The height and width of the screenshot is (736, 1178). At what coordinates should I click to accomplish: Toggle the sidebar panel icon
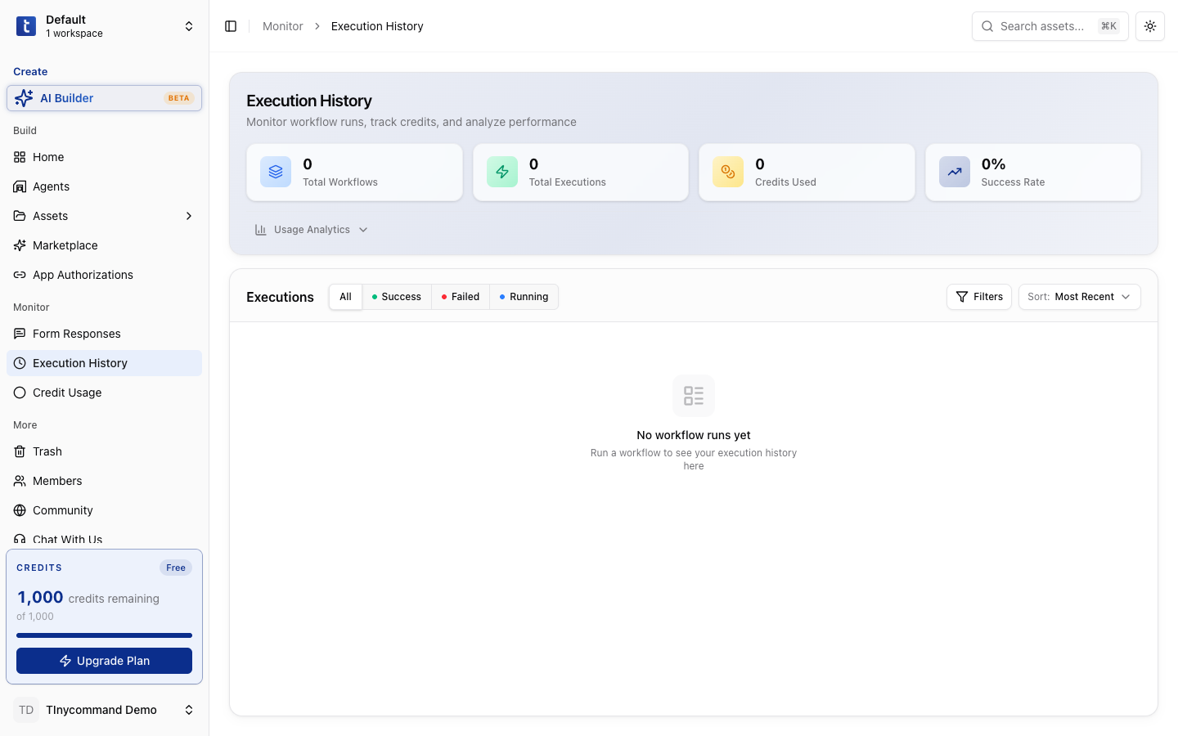coord(231,26)
